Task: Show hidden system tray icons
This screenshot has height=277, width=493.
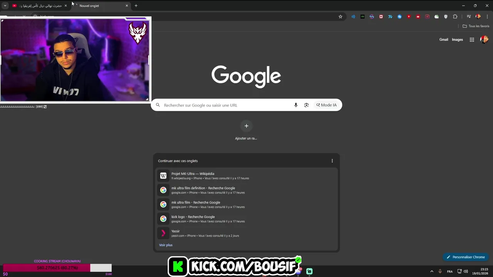Action: tap(432, 271)
